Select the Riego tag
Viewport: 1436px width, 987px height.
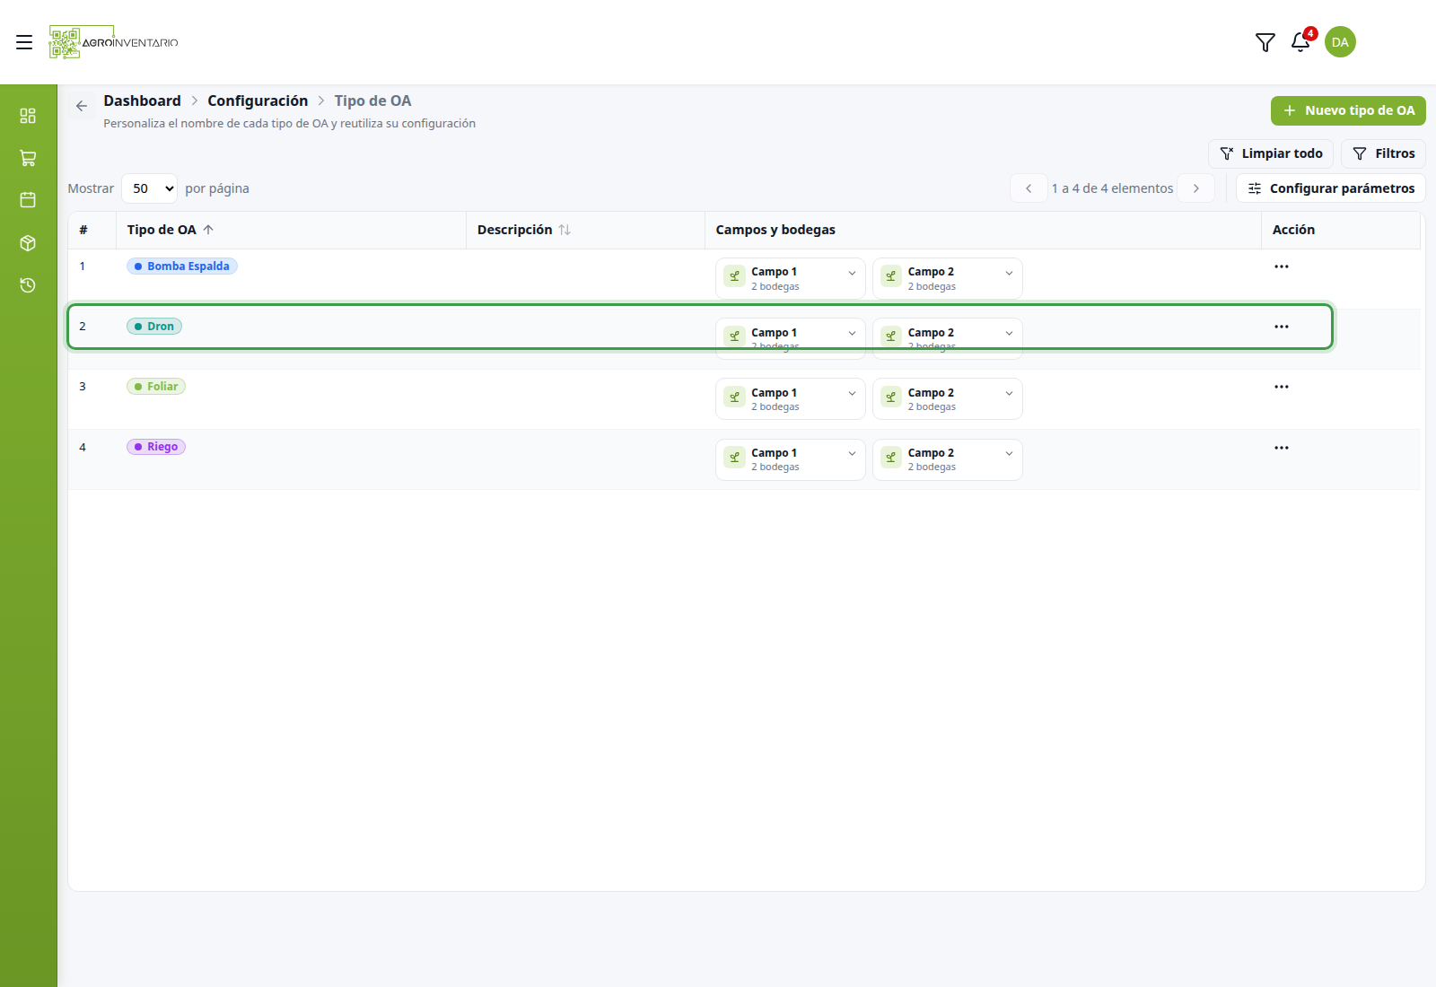pos(156,447)
